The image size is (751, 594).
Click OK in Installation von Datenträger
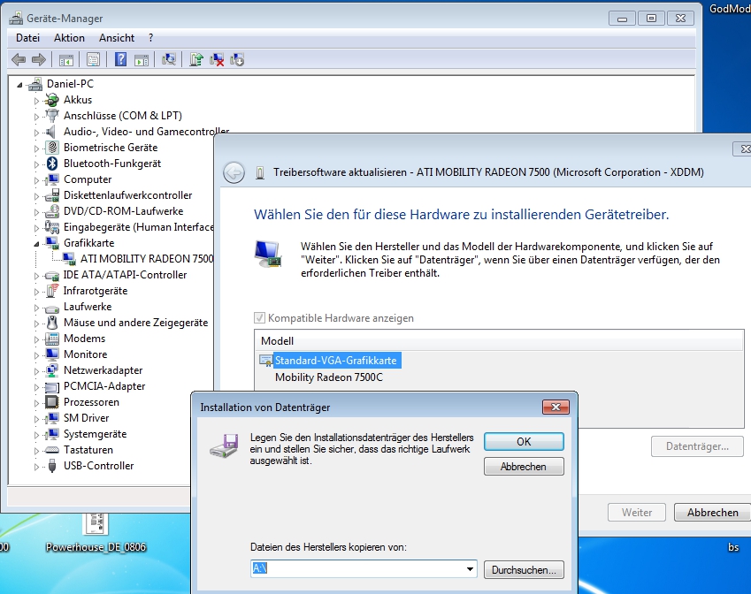tap(524, 441)
